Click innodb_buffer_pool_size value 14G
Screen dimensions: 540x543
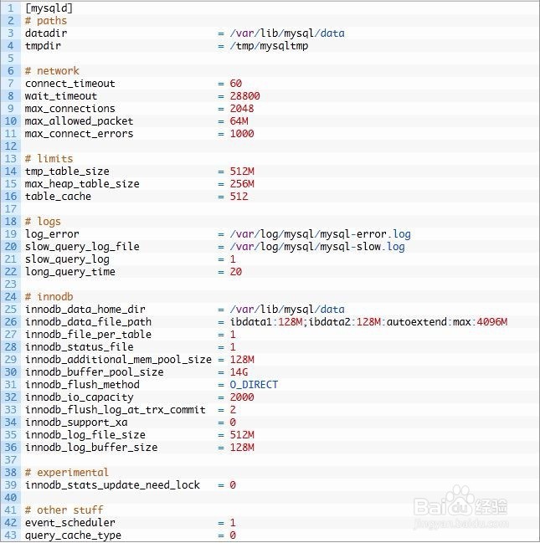coord(239,372)
